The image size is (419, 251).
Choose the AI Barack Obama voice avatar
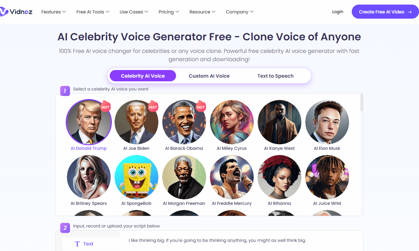pos(184,122)
